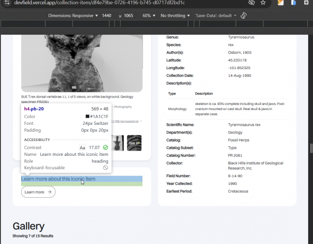Image resolution: width=313 pixels, height=244 pixels.
Task: Click the white square extension icon
Action: [306, 2]
